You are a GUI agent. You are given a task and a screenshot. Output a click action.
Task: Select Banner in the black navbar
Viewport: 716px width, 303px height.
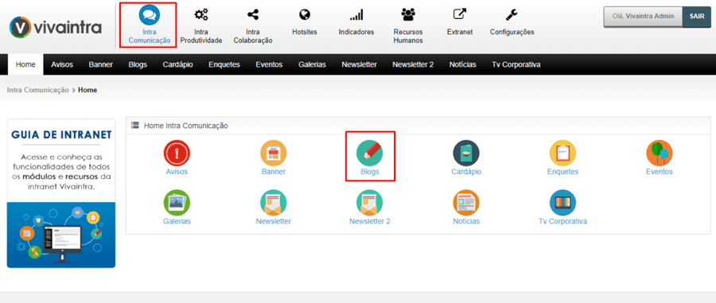[x=100, y=64]
